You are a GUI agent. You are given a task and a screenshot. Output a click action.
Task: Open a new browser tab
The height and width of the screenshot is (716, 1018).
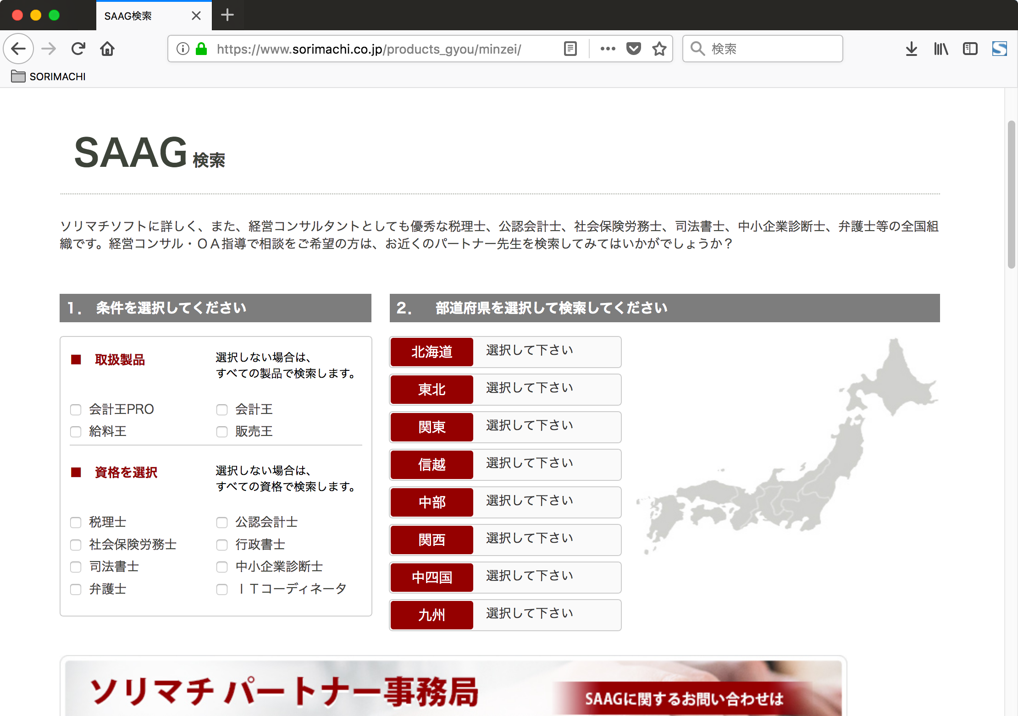click(227, 15)
